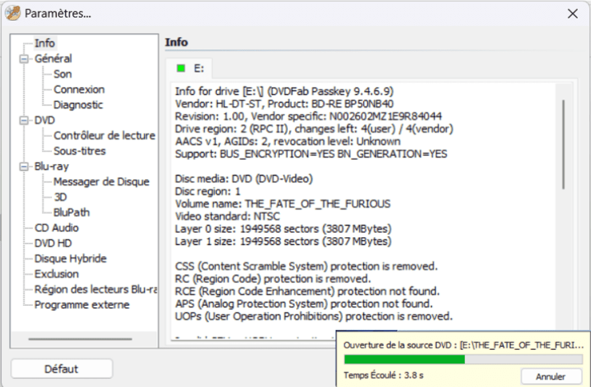This screenshot has width=591, height=387.
Task: Open the Son settings page
Action: tap(62, 74)
